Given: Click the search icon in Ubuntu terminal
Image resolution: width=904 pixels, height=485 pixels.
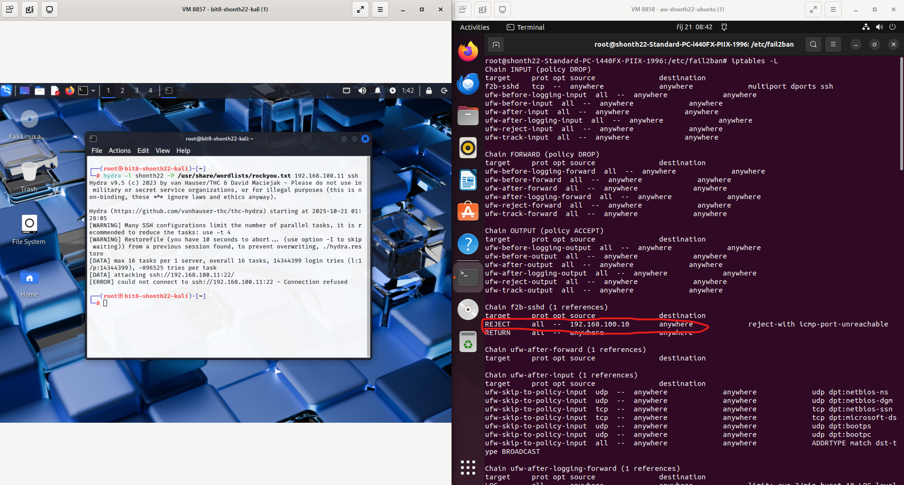Looking at the screenshot, I should 813,44.
